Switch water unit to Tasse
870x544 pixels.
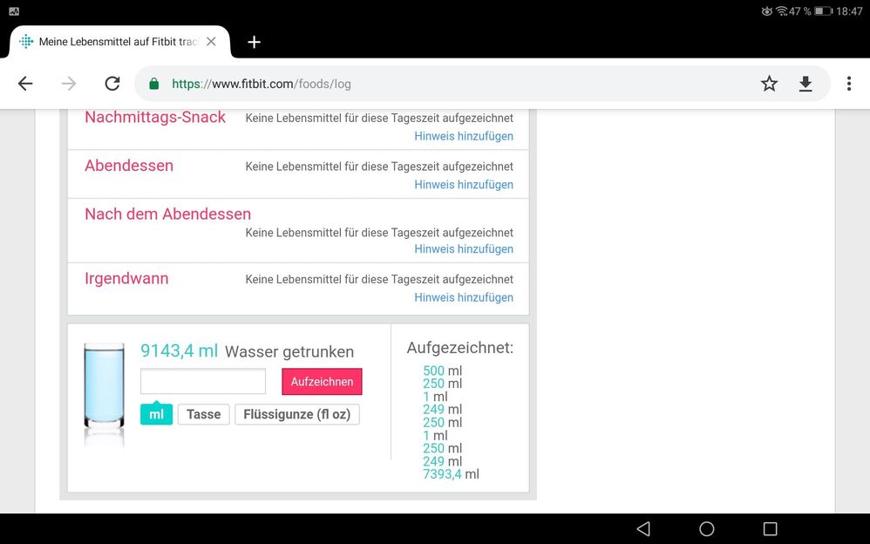(203, 414)
